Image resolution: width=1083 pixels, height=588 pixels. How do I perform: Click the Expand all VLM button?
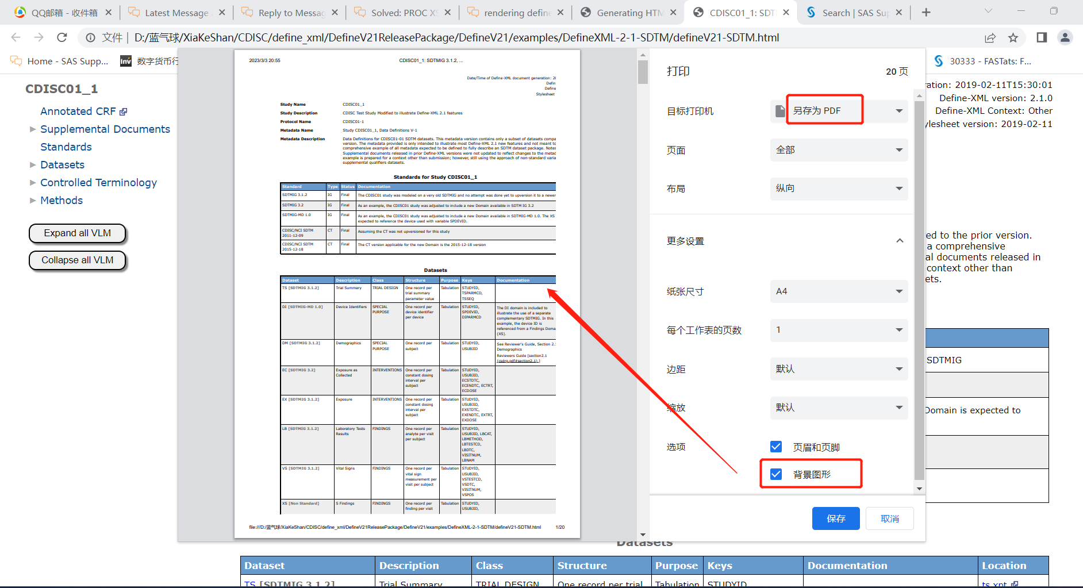point(77,233)
